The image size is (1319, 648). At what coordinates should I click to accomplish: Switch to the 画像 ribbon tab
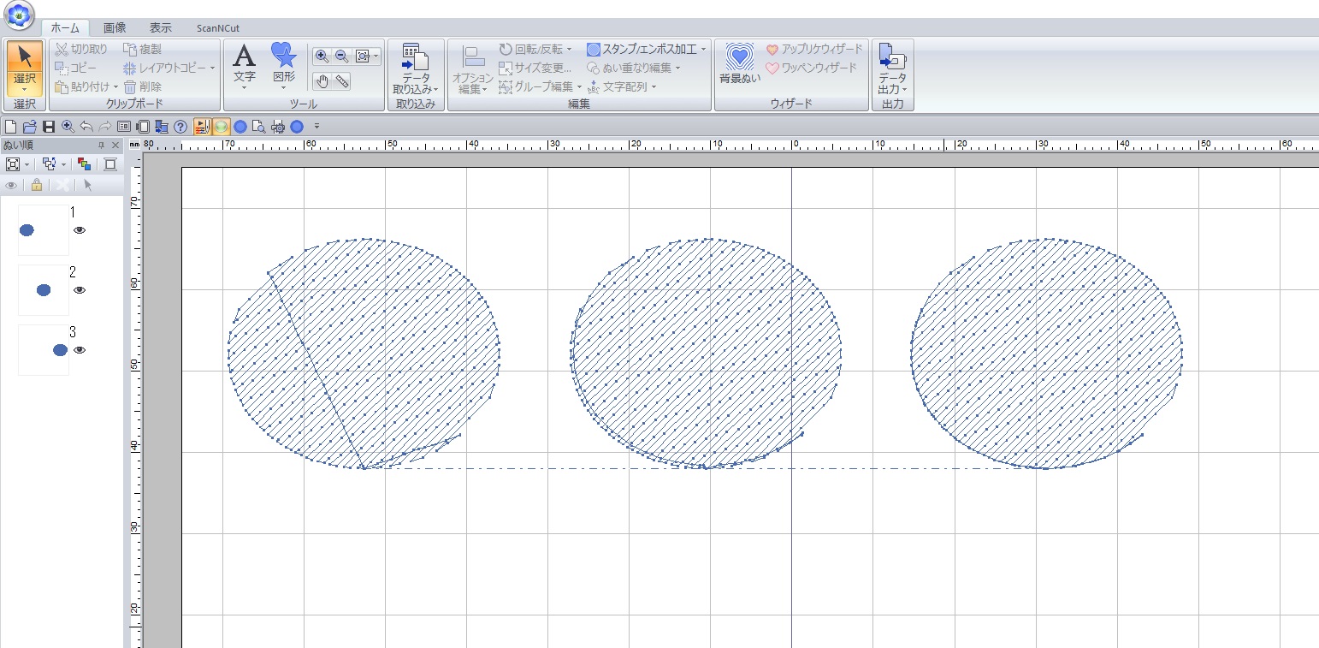pos(115,27)
